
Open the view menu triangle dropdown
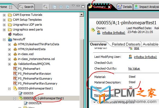73,6
